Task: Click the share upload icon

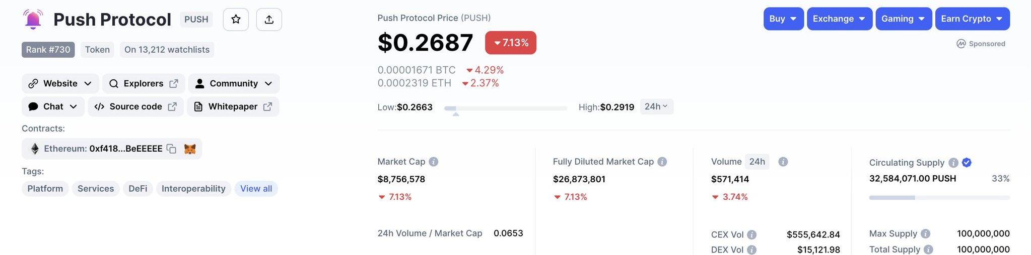Action: coord(269,20)
